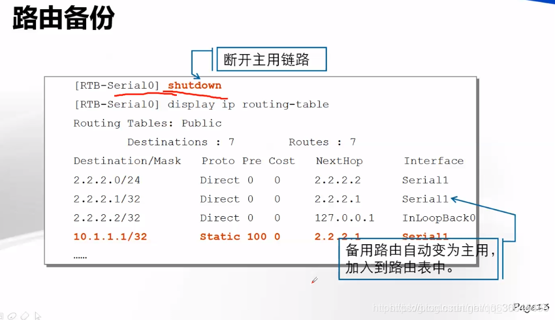This screenshot has height=320, width=555.
Task: Click the Routing Tables: Public line
Action: pos(148,123)
